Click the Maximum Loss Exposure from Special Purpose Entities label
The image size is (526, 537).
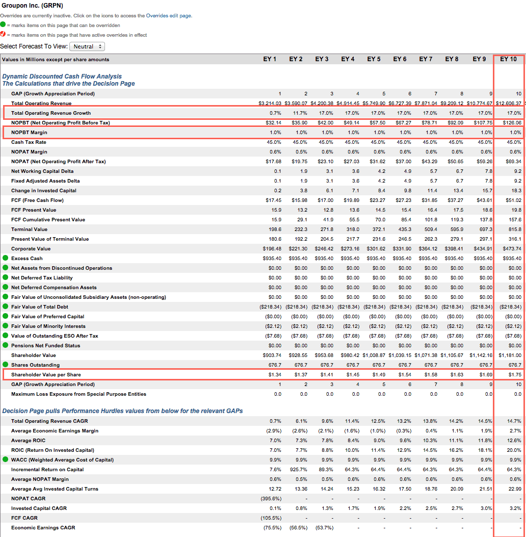tap(78, 394)
